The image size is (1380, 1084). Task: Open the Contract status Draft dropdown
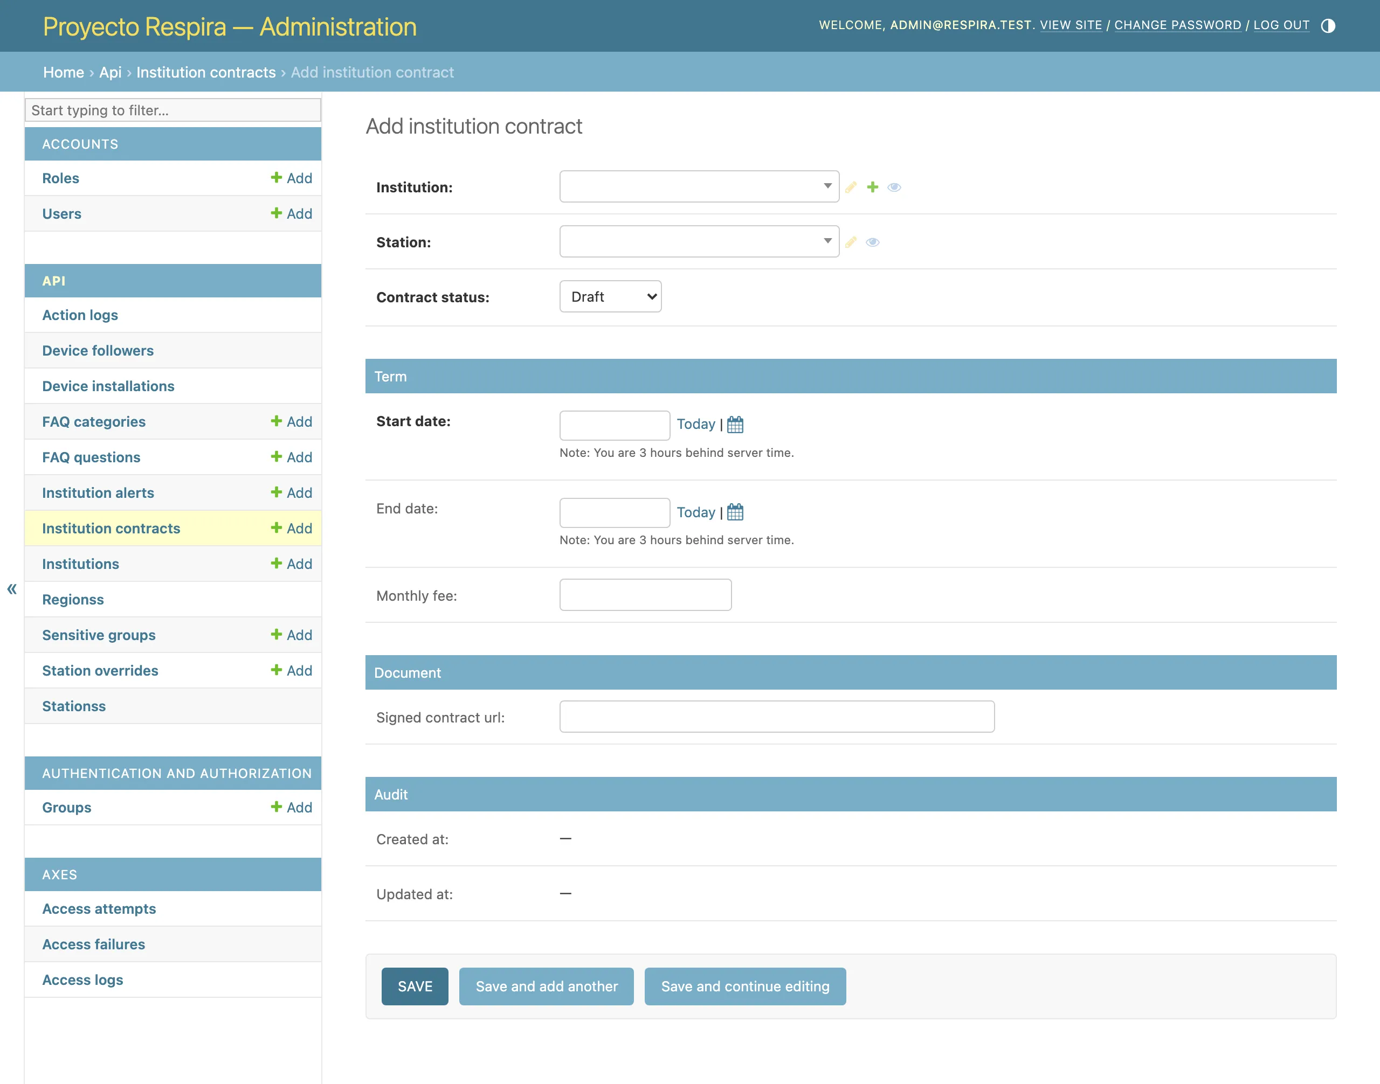[x=610, y=296]
